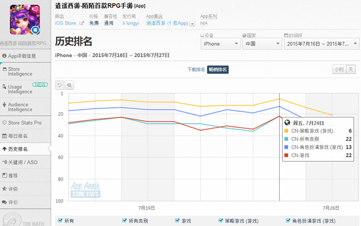Open the date range dropdown

click(322, 44)
